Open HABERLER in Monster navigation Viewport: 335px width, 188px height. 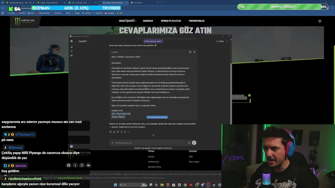(148, 21)
